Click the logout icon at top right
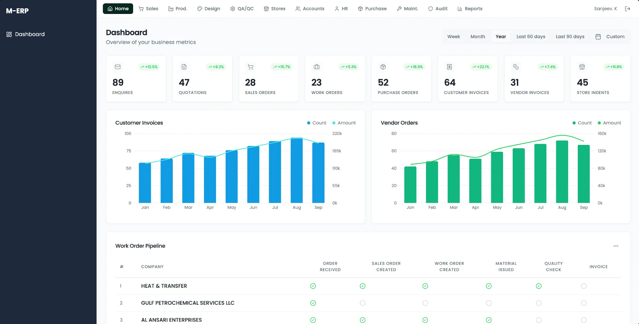Image resolution: width=639 pixels, height=324 pixels. pos(628,9)
